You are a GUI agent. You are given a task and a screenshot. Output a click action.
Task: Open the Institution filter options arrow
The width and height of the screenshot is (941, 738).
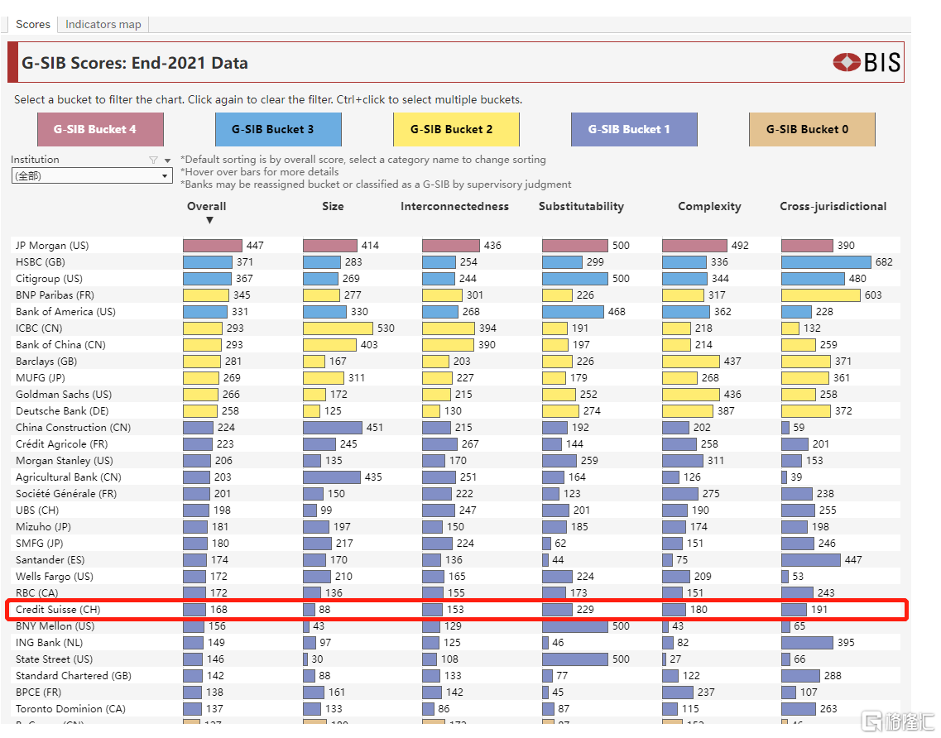(167, 161)
